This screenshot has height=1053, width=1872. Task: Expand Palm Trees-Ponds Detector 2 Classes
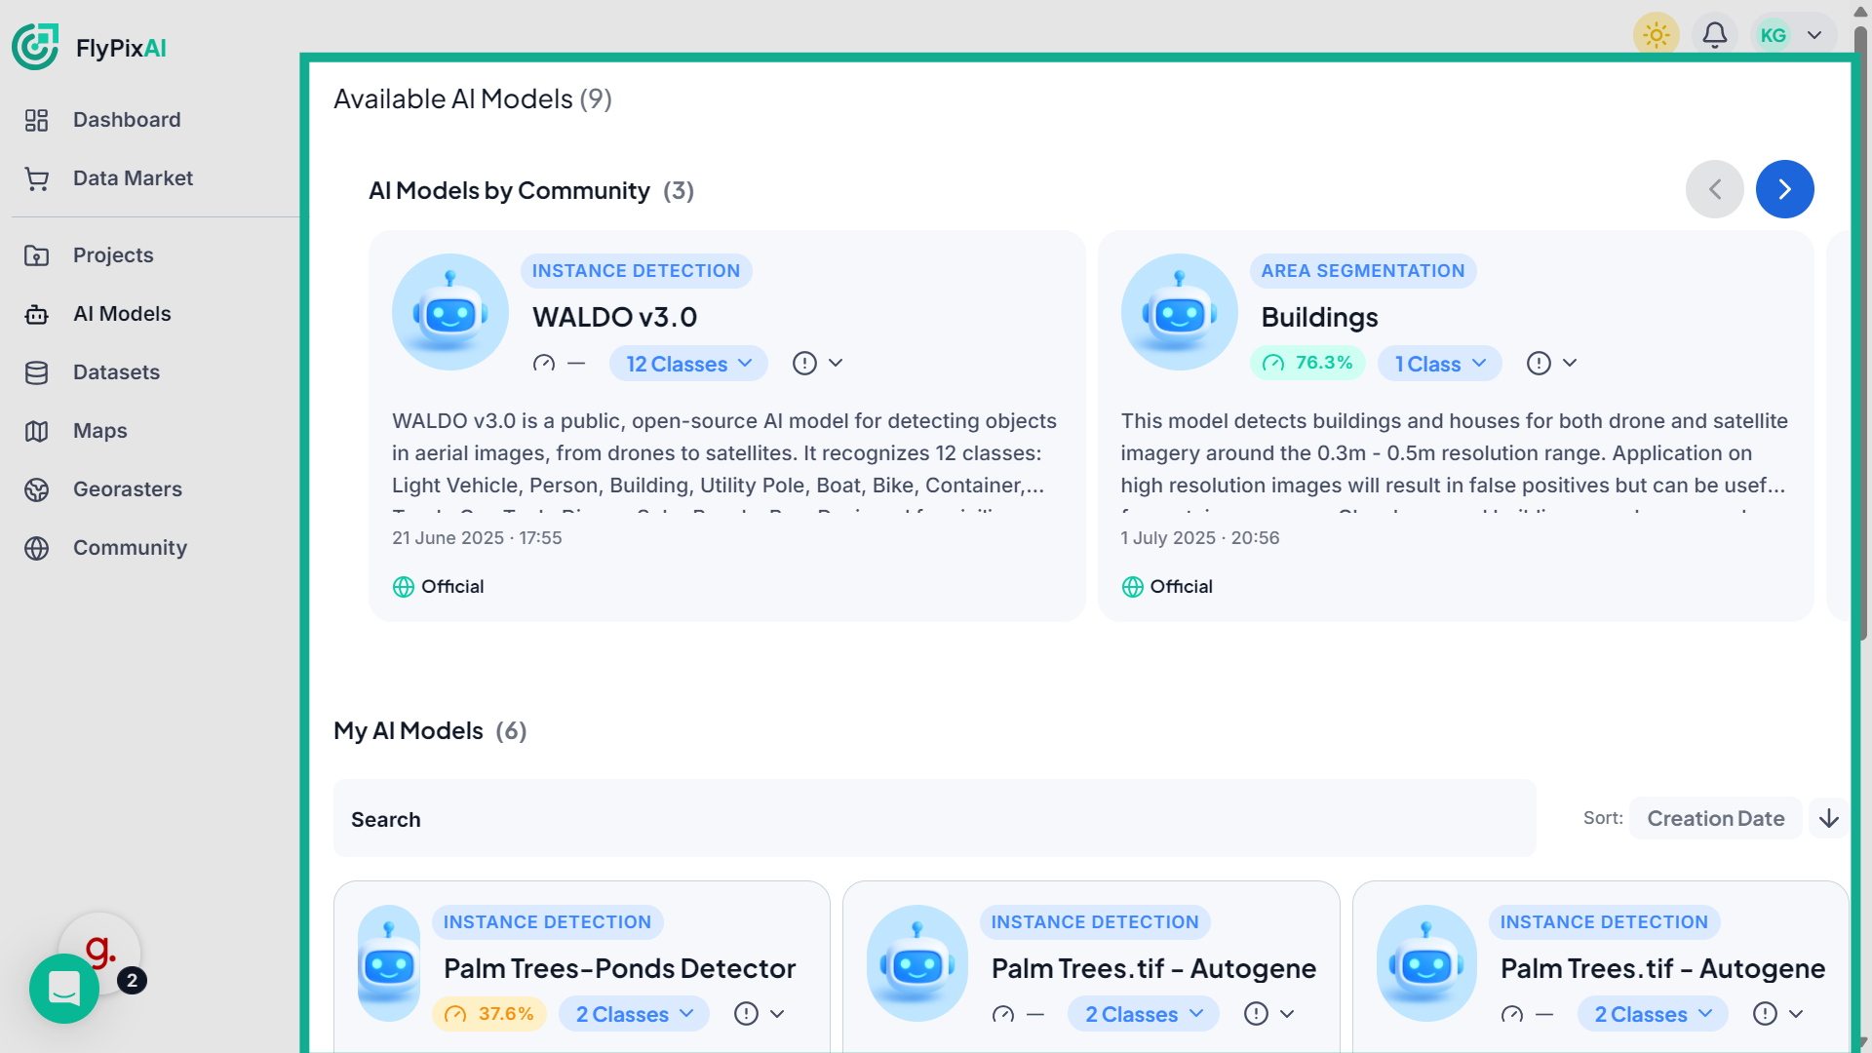click(x=634, y=1014)
